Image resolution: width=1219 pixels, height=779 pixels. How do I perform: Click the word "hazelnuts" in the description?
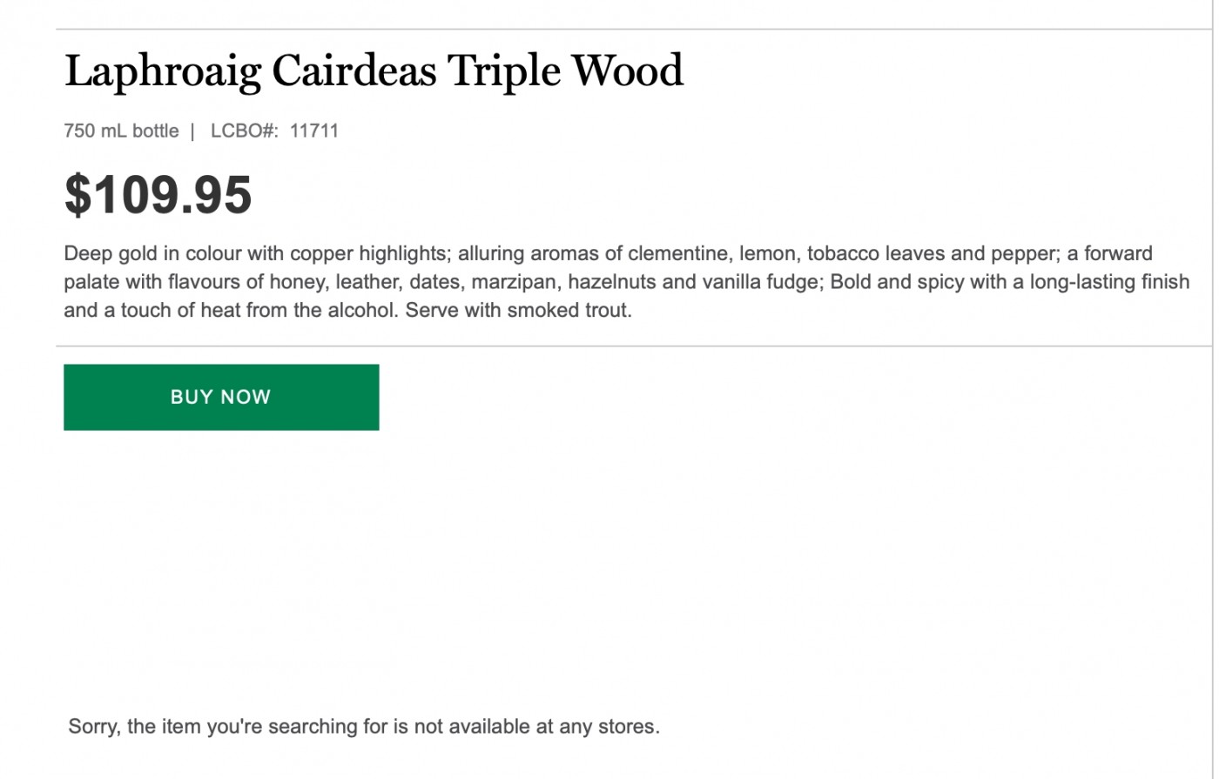610,282
